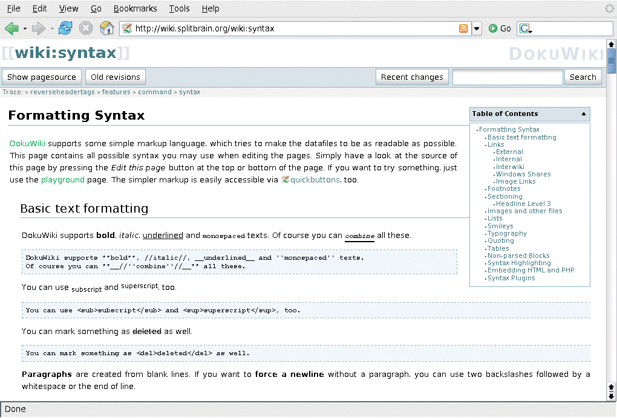Jump to Sectioning in the contents

(505, 196)
